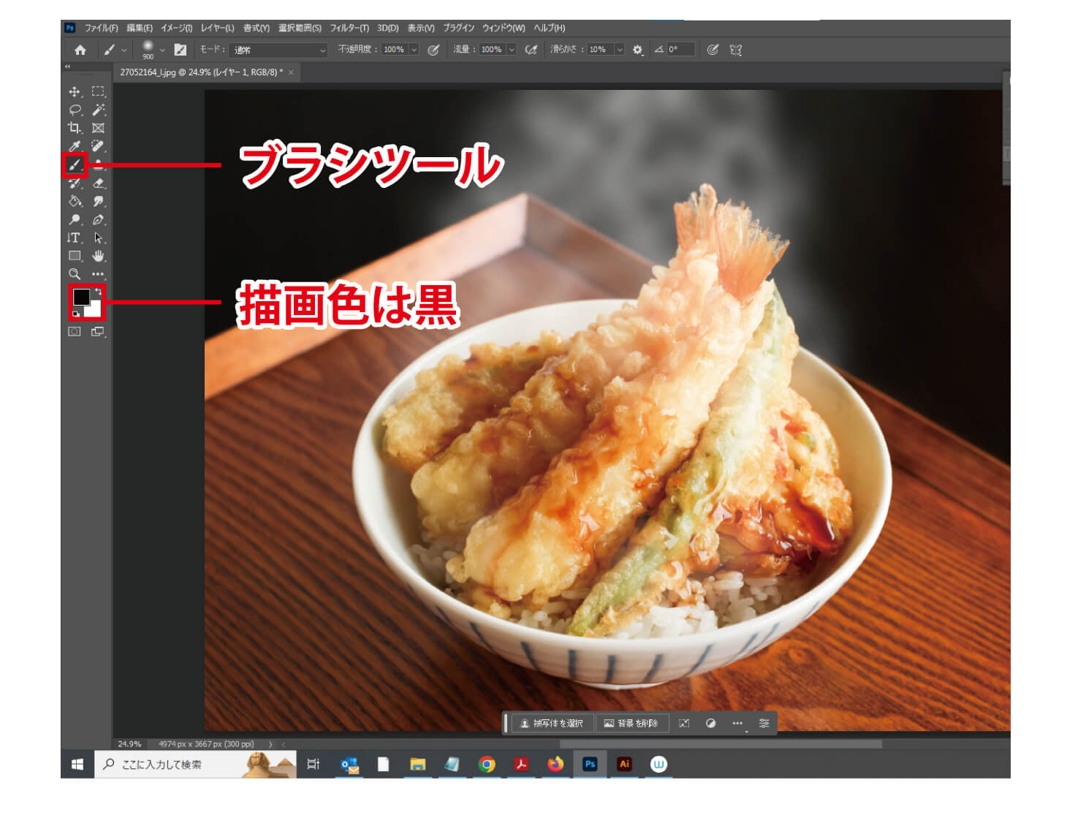Select the Rectangular Marquee tool
This screenshot has height=829, width=1067.
(98, 91)
